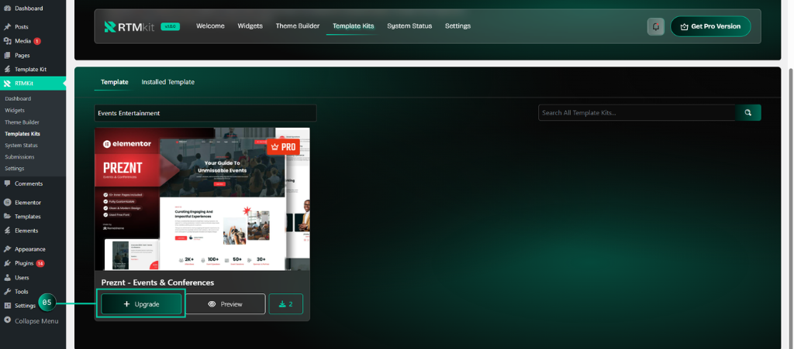Click the Dashboard icon in WordPress sidebar
Viewport: 794px width, 349px height.
[x=7, y=9]
